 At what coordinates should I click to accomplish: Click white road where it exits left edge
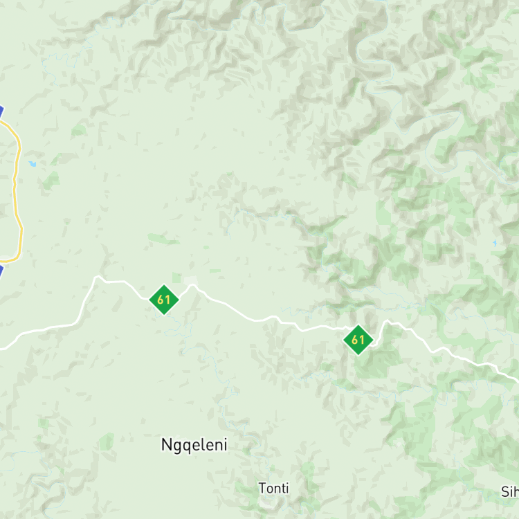point(3,349)
